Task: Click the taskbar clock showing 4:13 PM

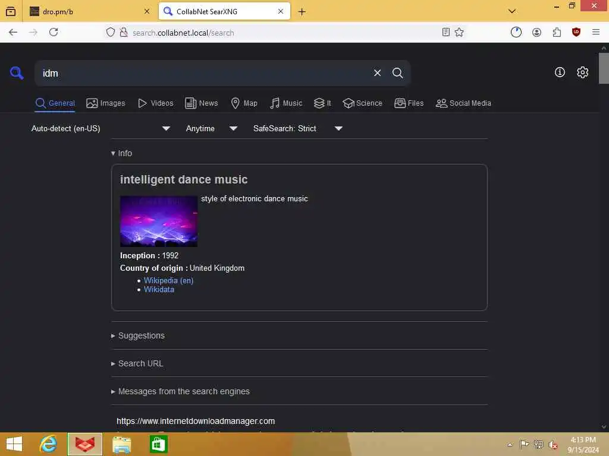Action: tap(583, 445)
